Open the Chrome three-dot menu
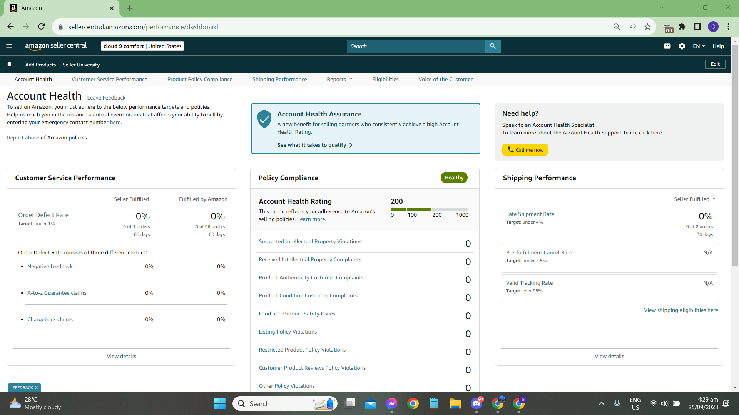 click(x=728, y=27)
